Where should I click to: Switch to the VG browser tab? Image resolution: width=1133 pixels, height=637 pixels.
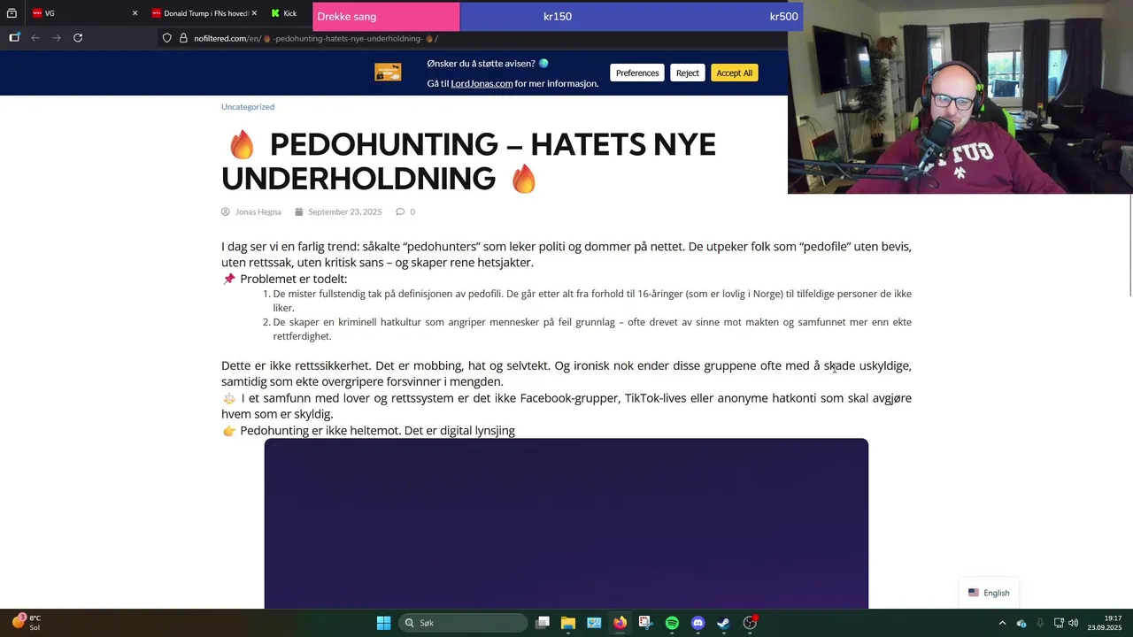[x=84, y=13]
